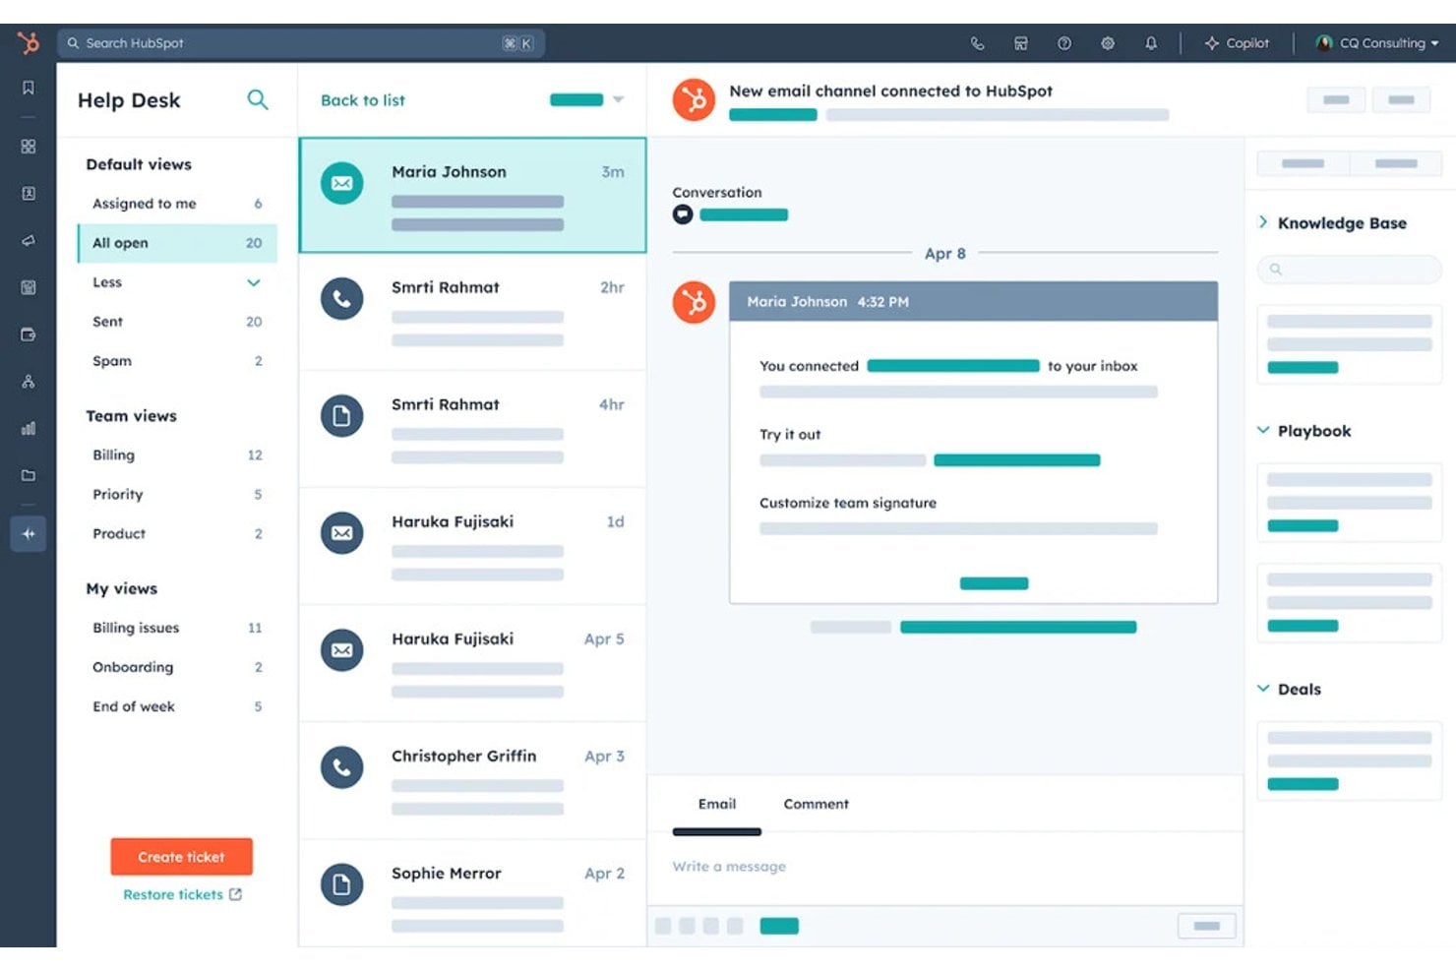The height and width of the screenshot is (971, 1456).
Task: Click the Create ticket button
Action: coord(181,857)
